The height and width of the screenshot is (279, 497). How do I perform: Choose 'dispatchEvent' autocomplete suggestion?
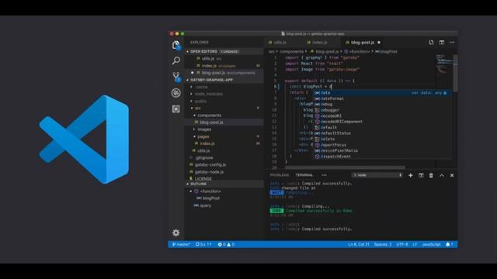click(381, 157)
